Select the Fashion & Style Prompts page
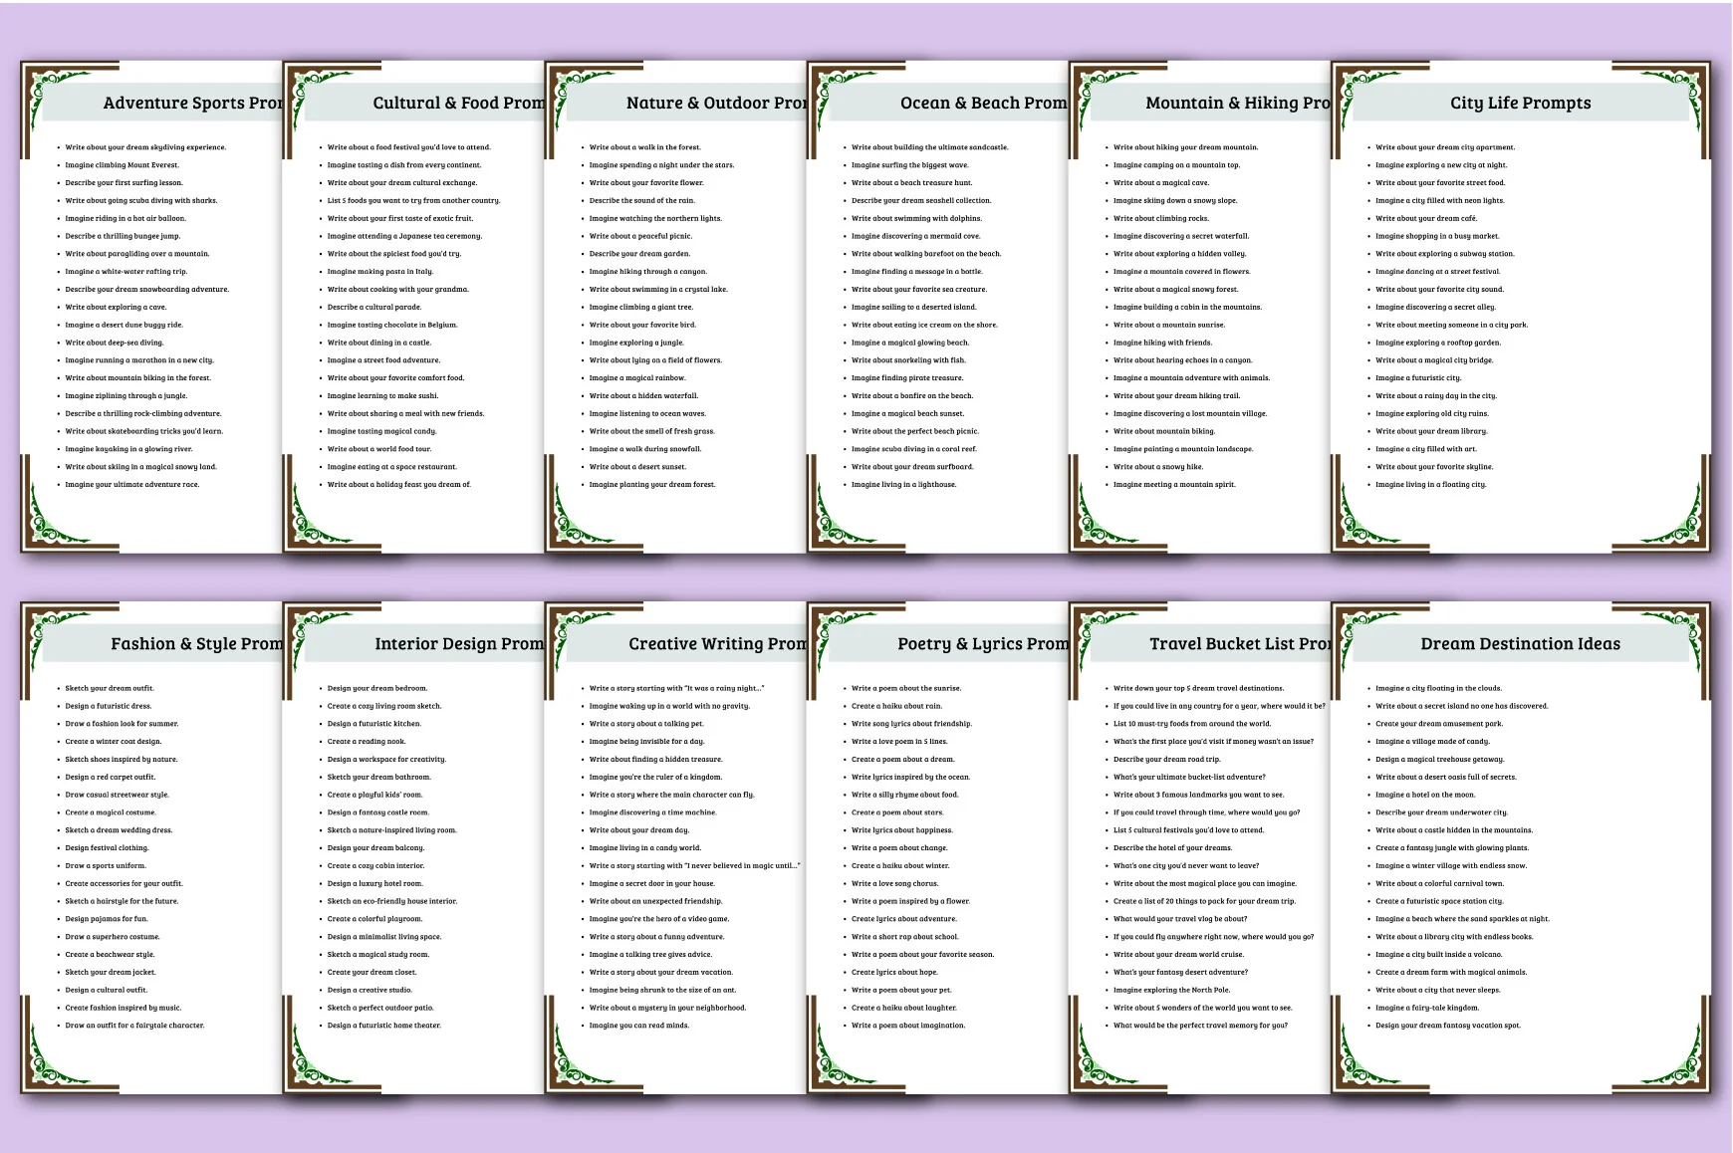This screenshot has width=1733, height=1153. pyautogui.click(x=151, y=847)
